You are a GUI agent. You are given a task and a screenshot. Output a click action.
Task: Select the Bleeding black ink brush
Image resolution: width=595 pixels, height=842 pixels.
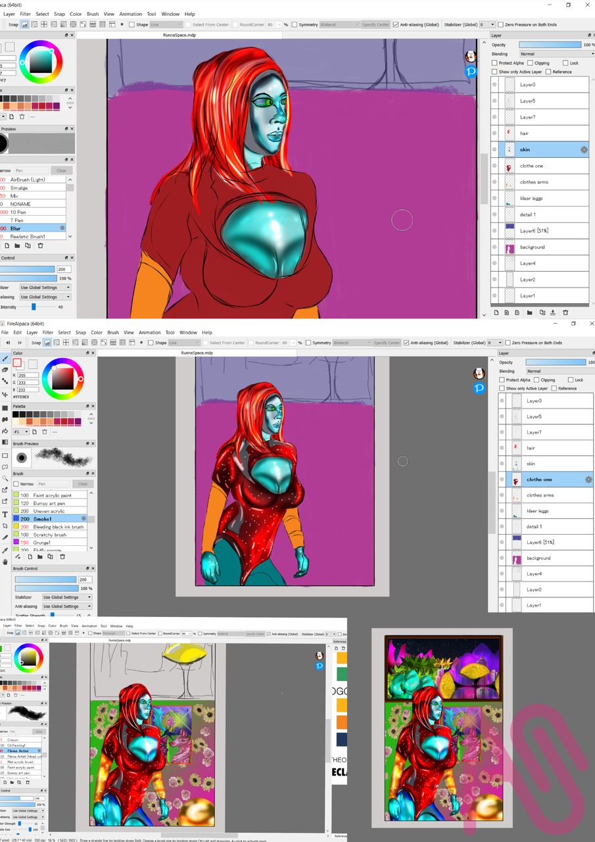(x=58, y=527)
